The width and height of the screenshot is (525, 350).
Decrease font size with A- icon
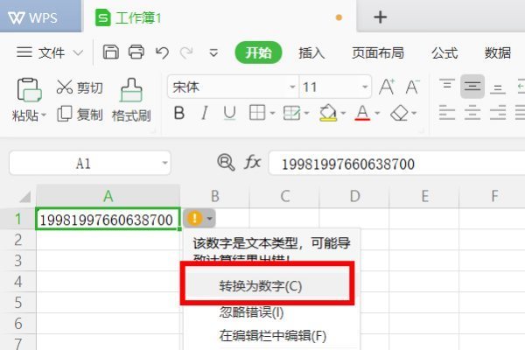tap(412, 87)
